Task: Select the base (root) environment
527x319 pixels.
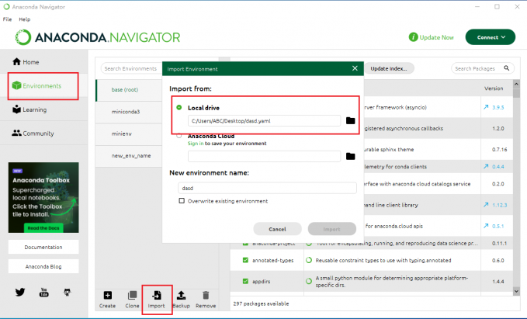Action: pyautogui.click(x=130, y=90)
